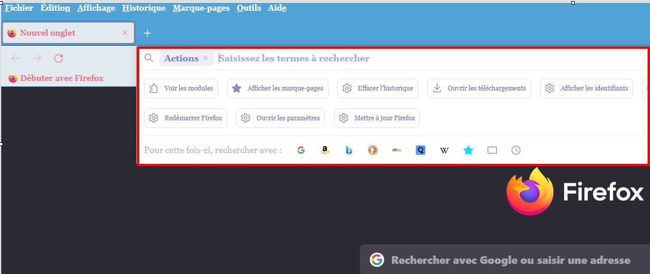
Task: Open the Fichier menu
Action: point(19,8)
